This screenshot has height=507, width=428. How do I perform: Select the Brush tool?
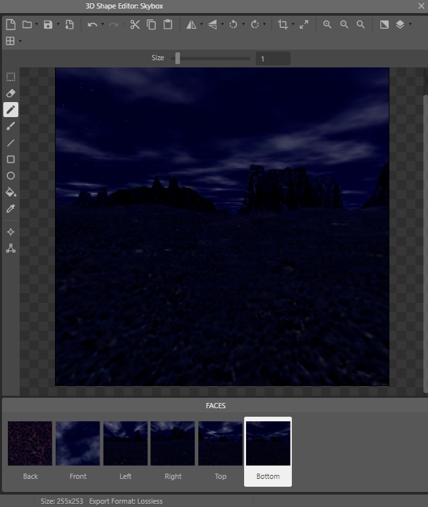10,126
